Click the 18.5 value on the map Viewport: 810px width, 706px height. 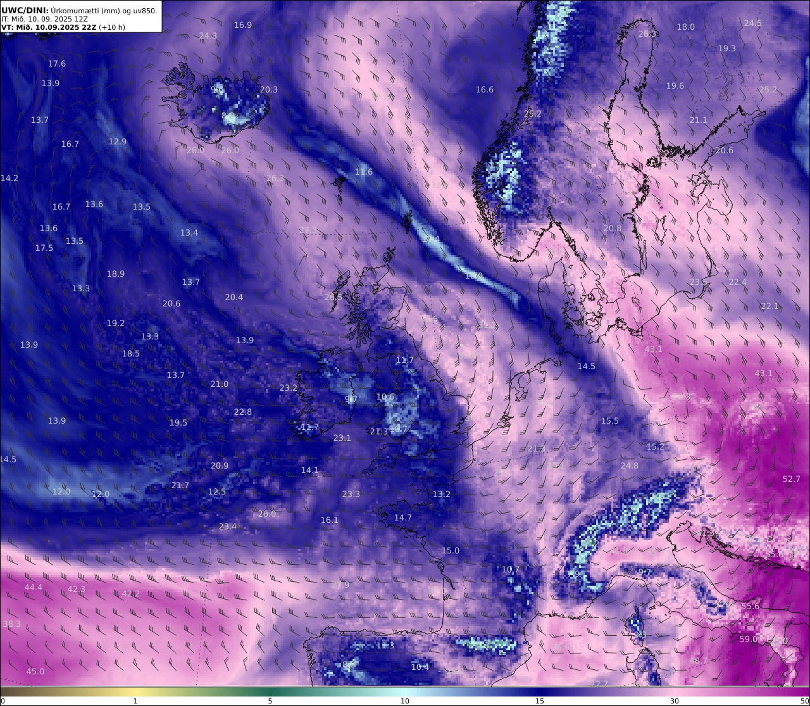131,353
